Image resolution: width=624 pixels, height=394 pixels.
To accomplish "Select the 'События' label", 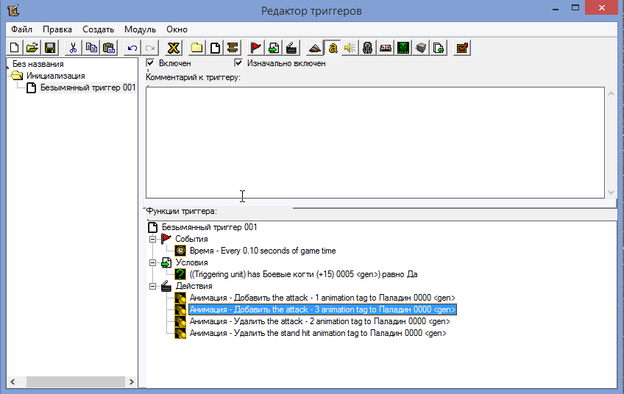I will pyautogui.click(x=191, y=239).
